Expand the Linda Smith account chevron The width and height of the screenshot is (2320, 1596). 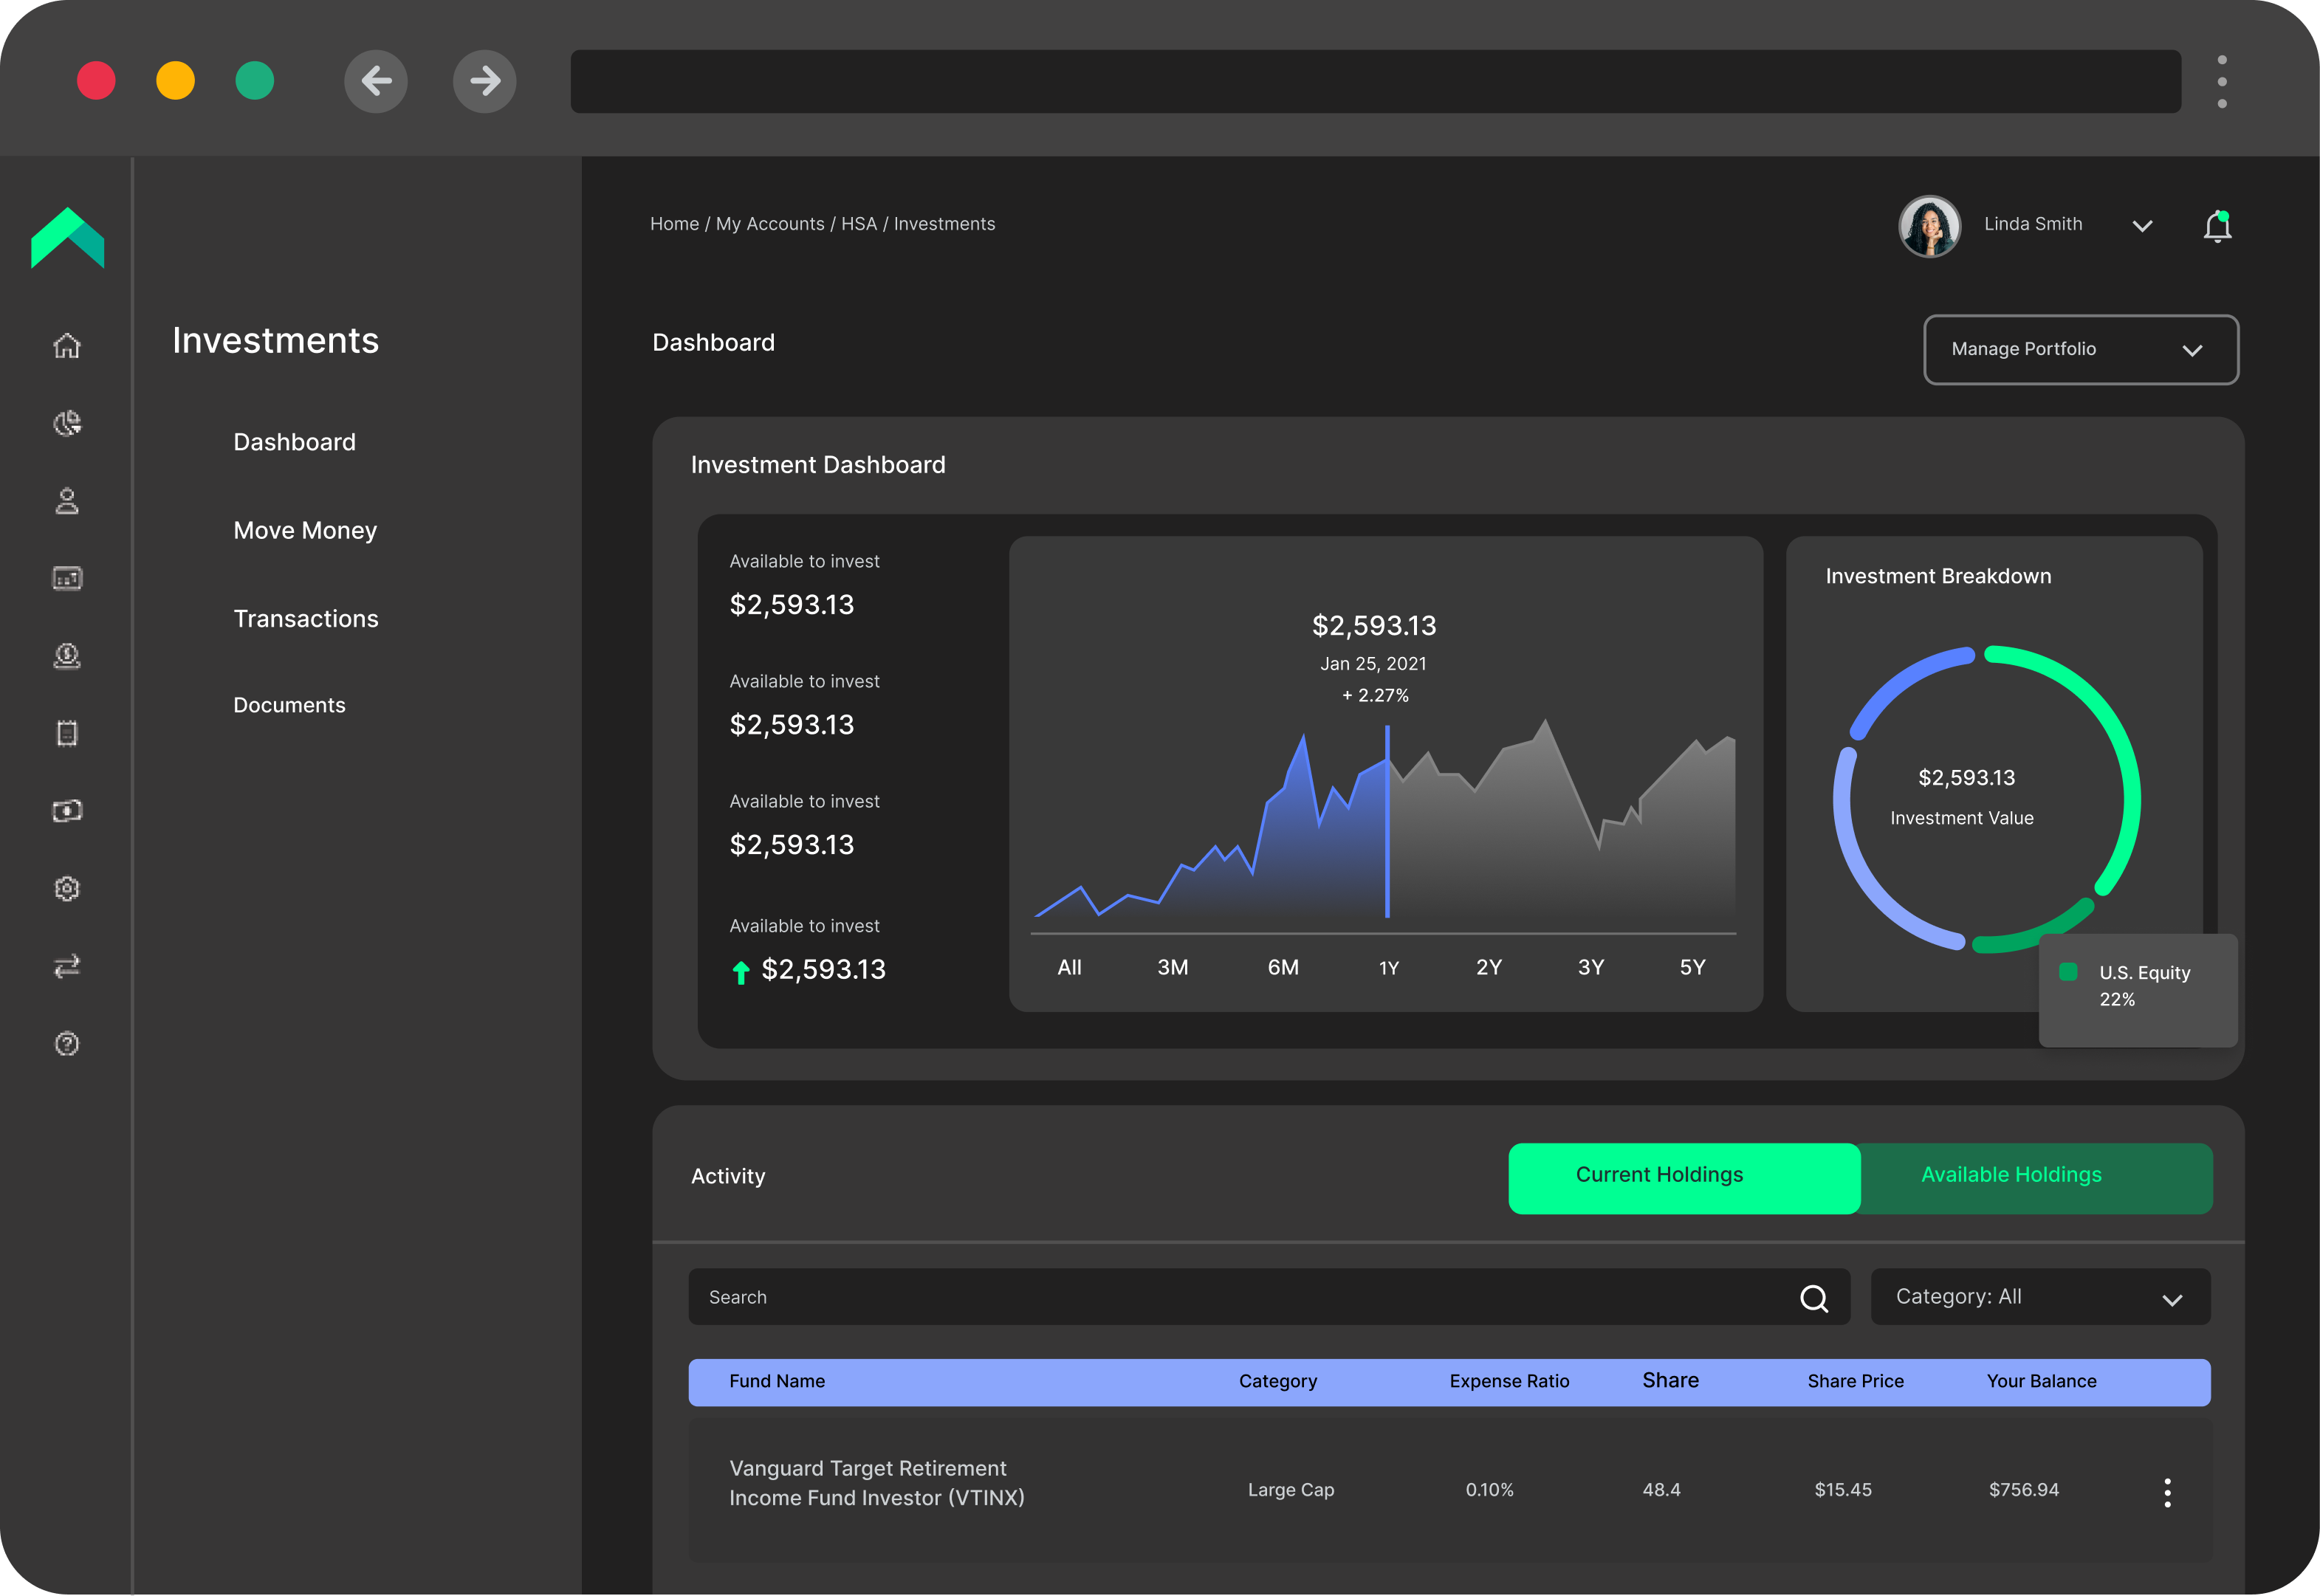coord(2142,226)
